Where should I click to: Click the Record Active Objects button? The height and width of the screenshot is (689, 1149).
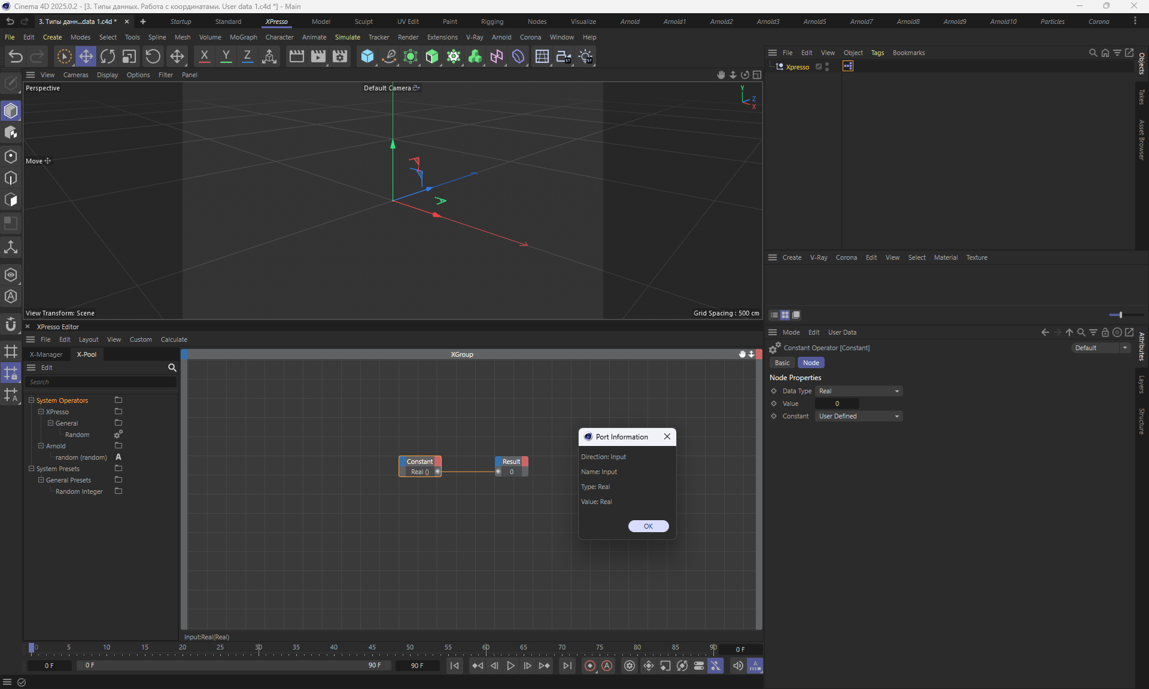(590, 666)
